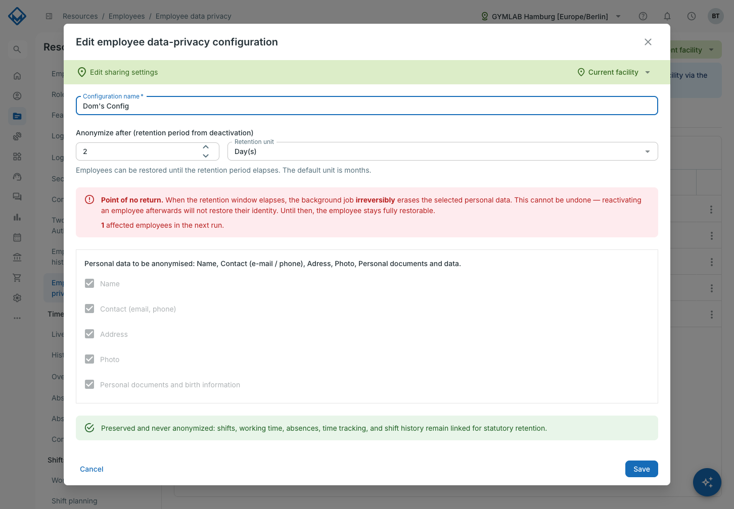Click the Configuration name field
The height and width of the screenshot is (509, 734).
tap(366, 106)
